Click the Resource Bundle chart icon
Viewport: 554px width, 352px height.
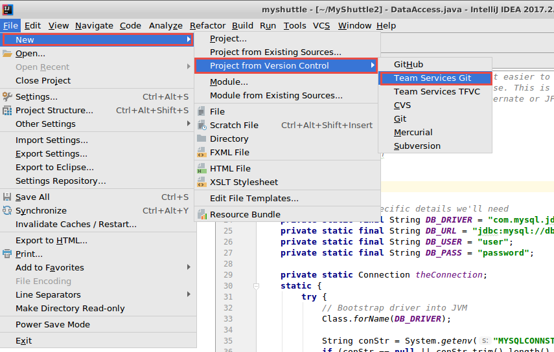coord(202,214)
